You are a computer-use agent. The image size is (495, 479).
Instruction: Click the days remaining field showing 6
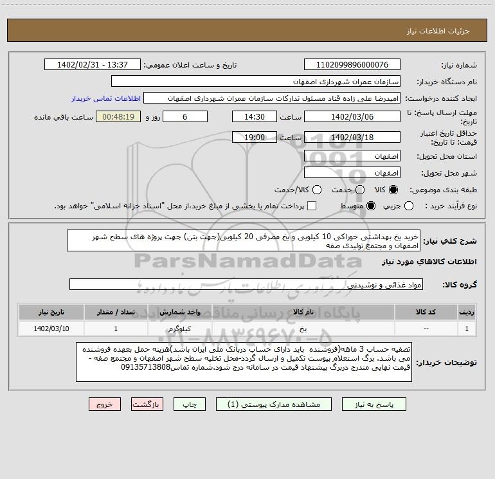[185, 116]
